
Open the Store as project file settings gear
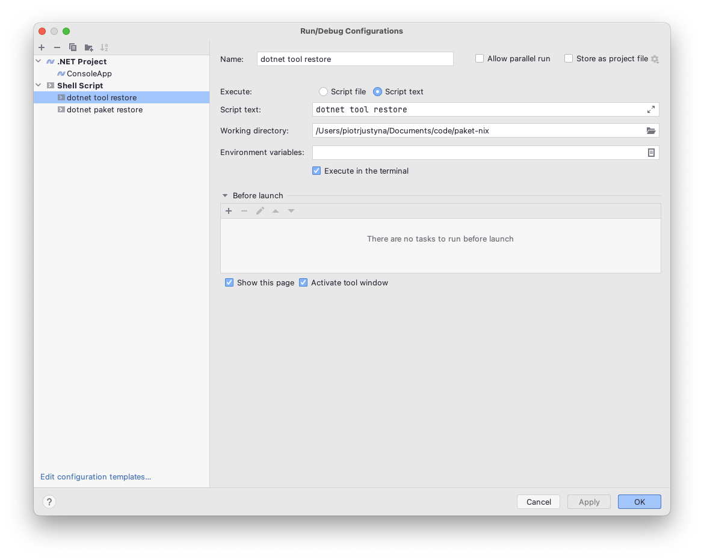coord(655,59)
